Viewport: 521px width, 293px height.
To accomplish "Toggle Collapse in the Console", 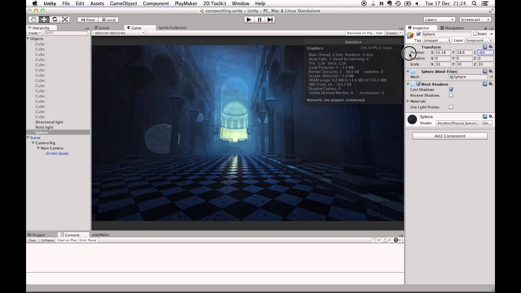I will click(47, 240).
